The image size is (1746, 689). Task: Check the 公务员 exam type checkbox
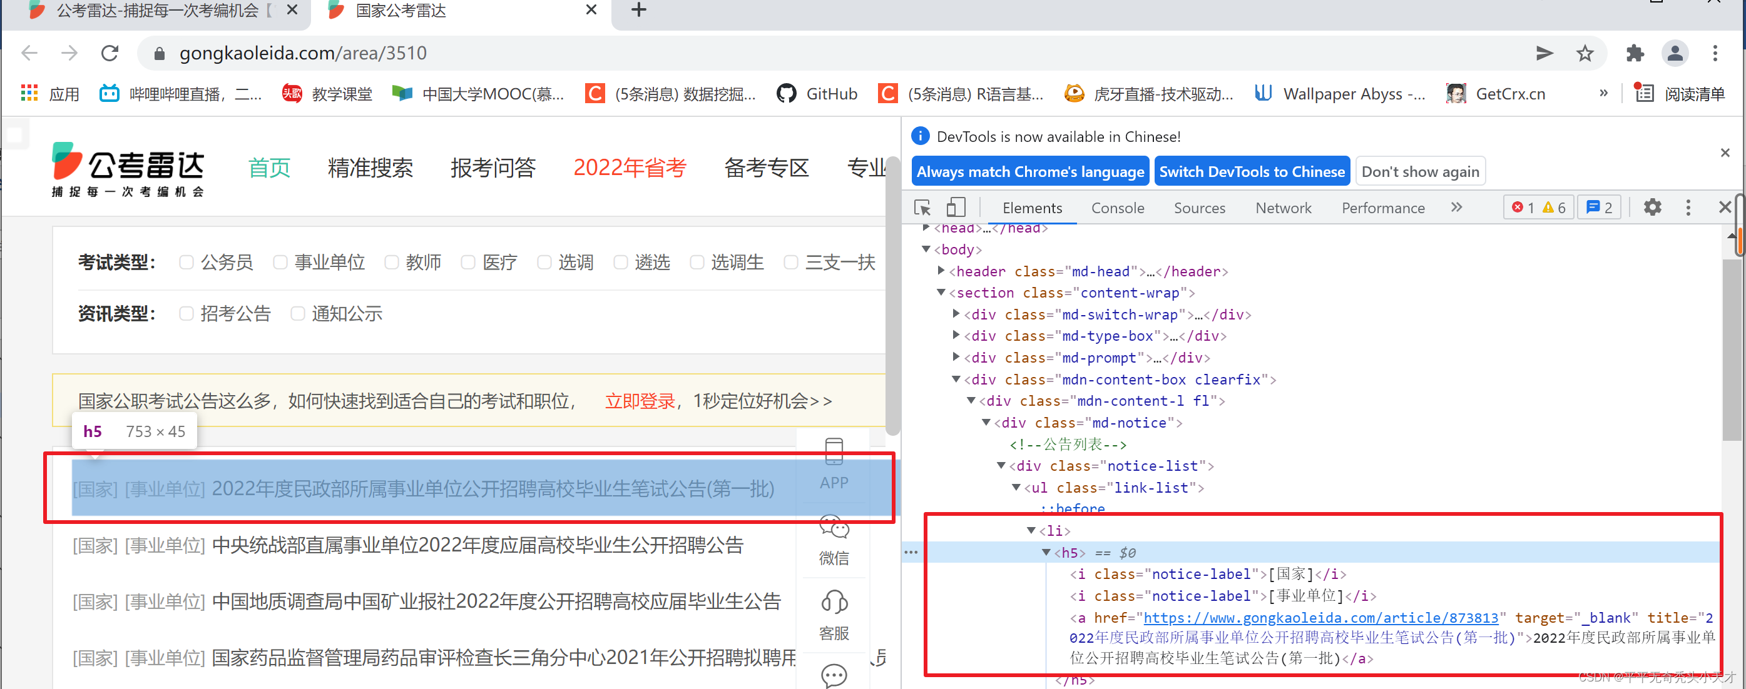186,262
